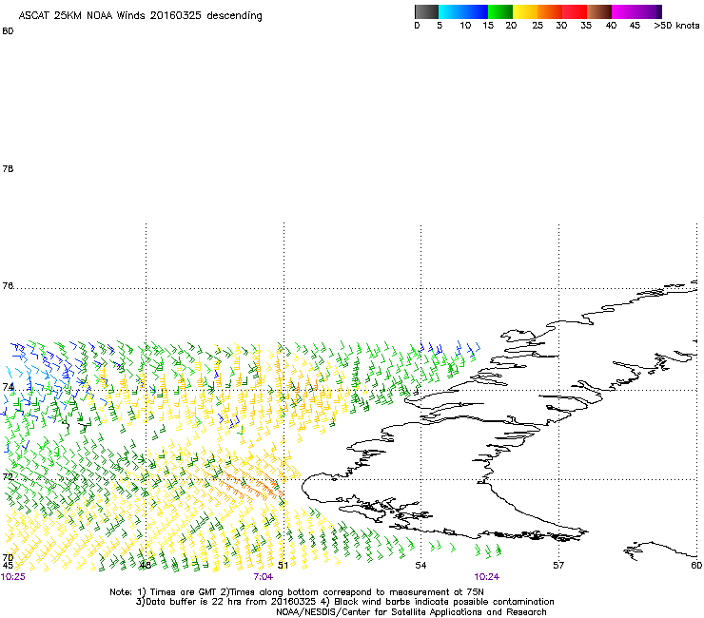Click the purple "7:04" swath time label
Screen dimensions: 704x618
click(x=264, y=577)
